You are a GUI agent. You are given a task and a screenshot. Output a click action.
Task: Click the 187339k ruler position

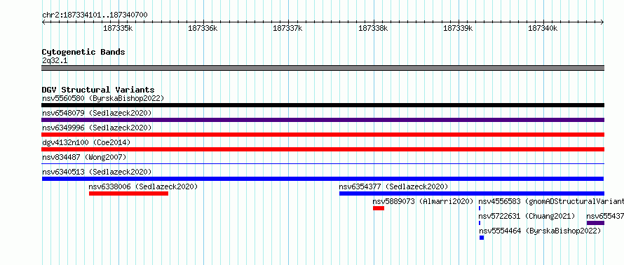(x=458, y=28)
